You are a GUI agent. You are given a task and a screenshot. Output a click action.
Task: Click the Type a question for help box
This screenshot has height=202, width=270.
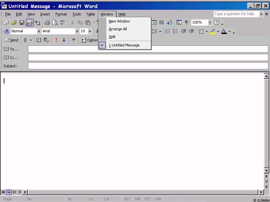click(x=237, y=14)
